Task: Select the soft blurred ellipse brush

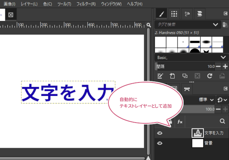Action: pos(206,42)
